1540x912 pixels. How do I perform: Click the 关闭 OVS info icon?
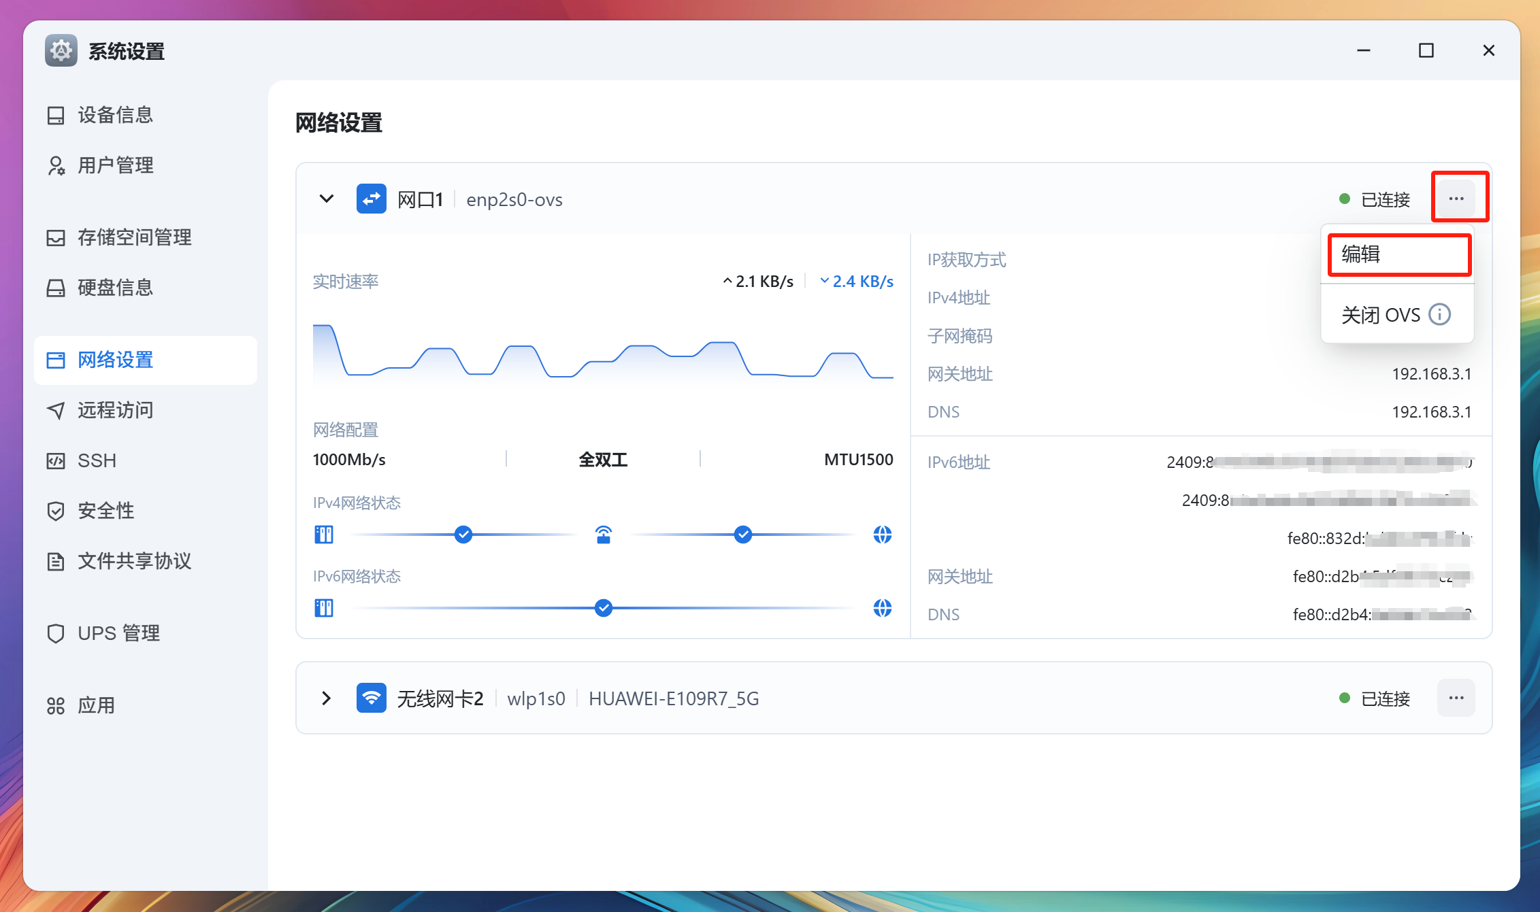[1440, 314]
